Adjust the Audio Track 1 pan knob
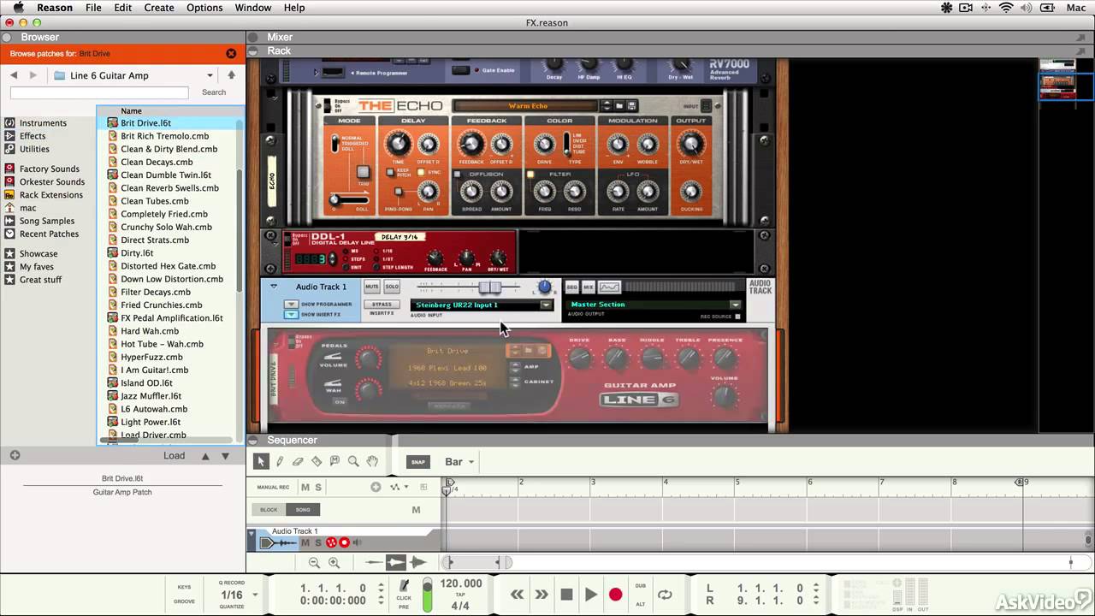 (x=544, y=287)
